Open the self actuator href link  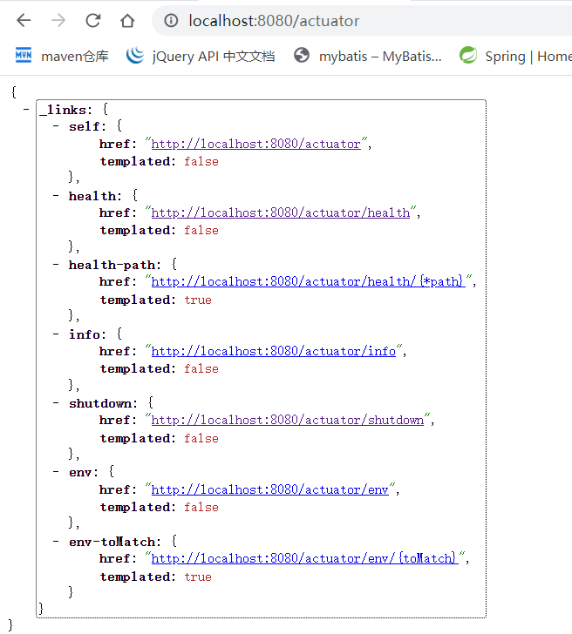coord(255,145)
